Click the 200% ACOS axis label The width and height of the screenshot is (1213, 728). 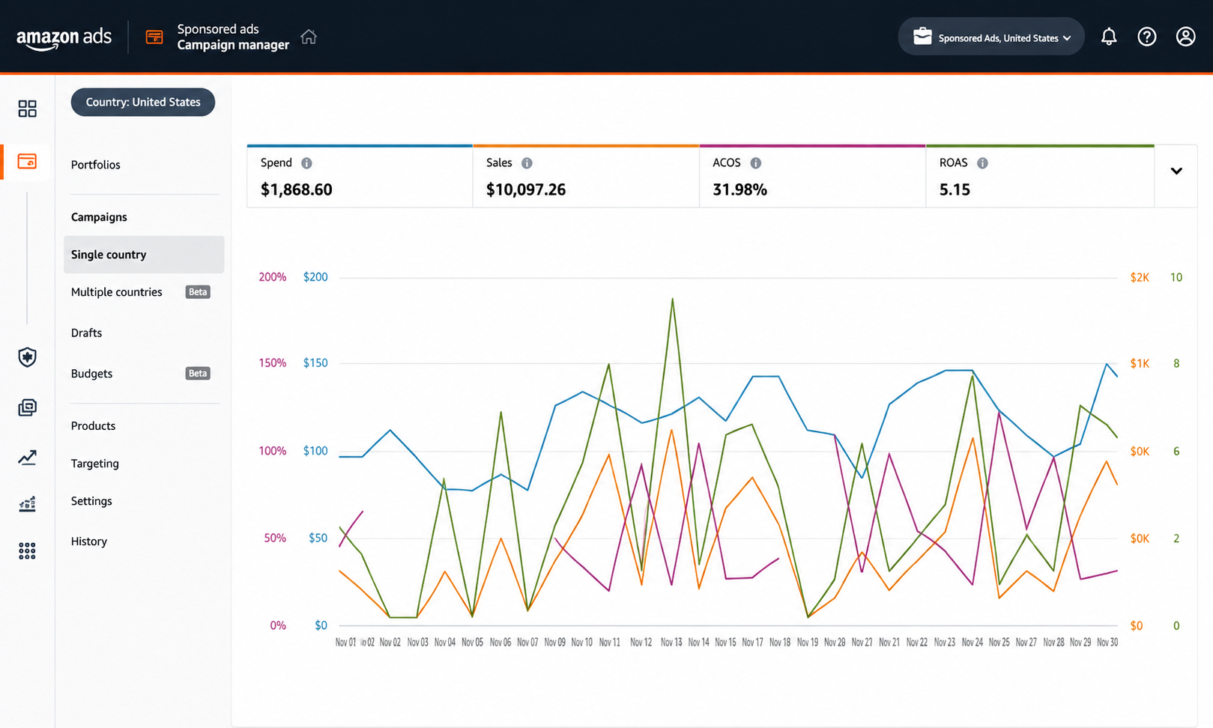(x=273, y=277)
